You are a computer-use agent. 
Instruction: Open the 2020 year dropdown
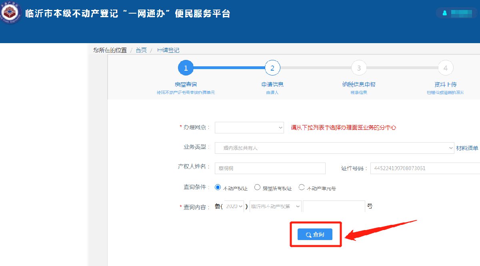(x=234, y=206)
